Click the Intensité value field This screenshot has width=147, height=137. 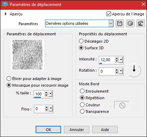107,60
